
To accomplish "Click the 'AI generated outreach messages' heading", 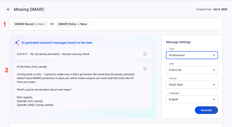I will point(57,43).
